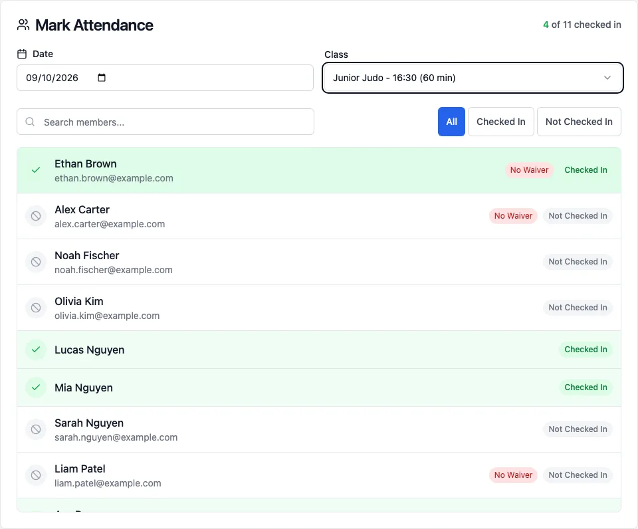Click alex.carter@example.com email
The height and width of the screenshot is (529, 638).
coord(110,224)
